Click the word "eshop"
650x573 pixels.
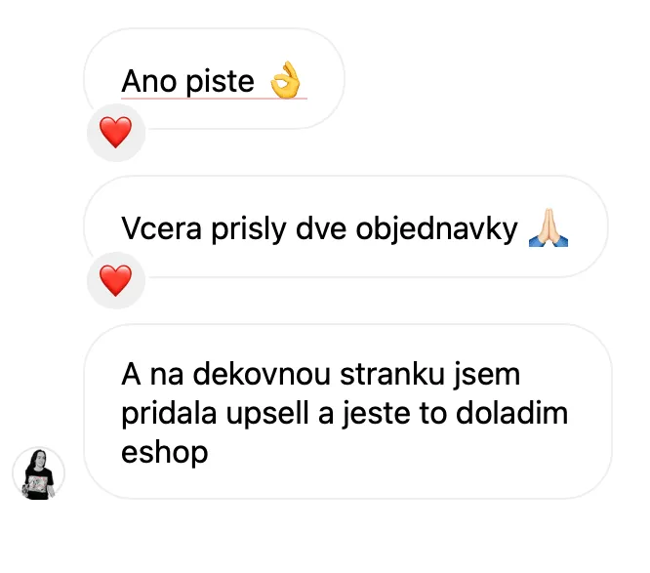tap(165, 453)
